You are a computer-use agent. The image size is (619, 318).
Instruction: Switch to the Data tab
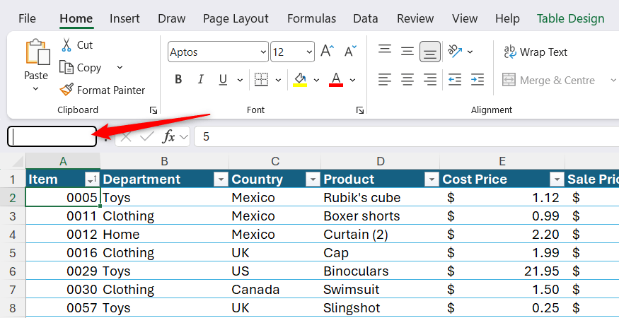366,18
